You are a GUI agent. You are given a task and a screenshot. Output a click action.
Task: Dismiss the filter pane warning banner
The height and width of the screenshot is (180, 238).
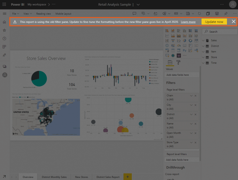click(x=234, y=21)
